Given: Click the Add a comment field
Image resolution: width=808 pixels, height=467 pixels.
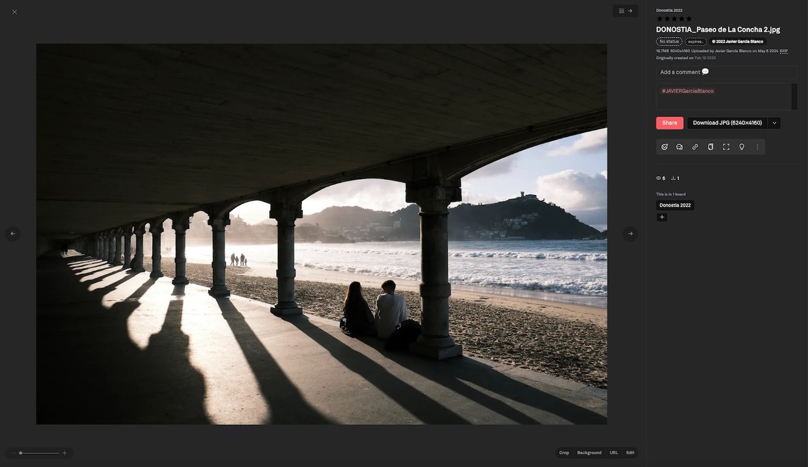Looking at the screenshot, I should (726, 72).
